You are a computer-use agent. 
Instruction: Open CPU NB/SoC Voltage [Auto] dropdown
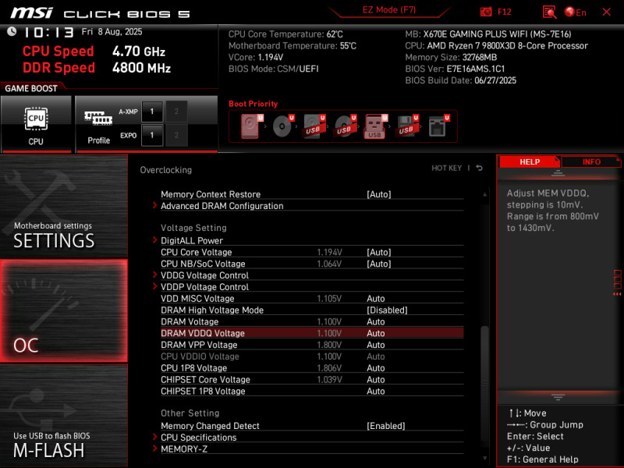[378, 264]
